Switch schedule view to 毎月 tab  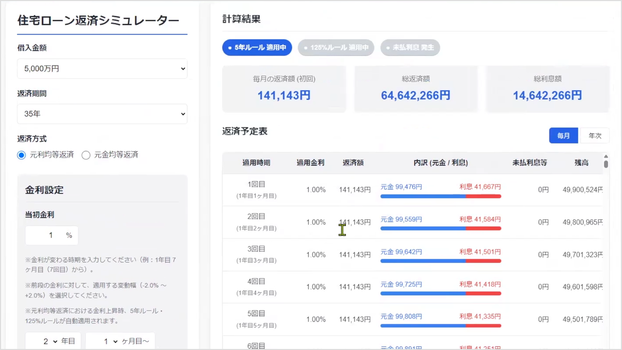(563, 135)
